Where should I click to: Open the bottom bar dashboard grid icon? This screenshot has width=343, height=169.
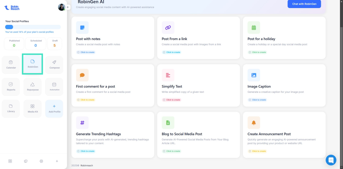point(10,161)
